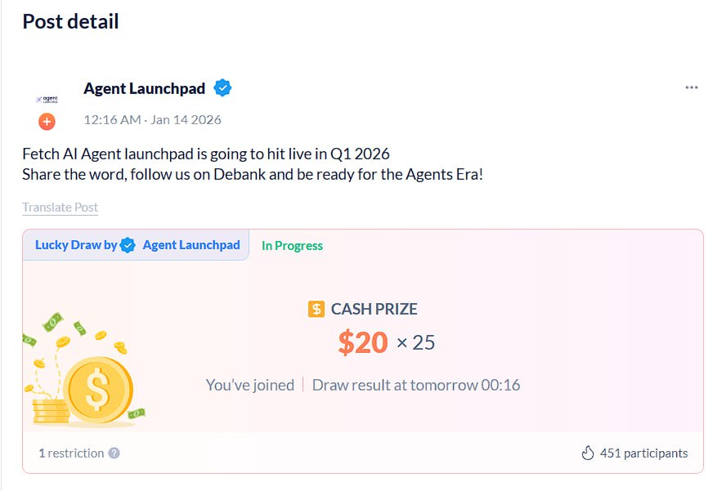Image resolution: width=722 pixels, height=491 pixels.
Task: Click the Agent Launchpad profile avatar
Action: point(47,99)
